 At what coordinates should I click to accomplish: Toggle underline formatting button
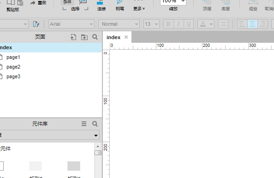pyautogui.click(x=189, y=24)
